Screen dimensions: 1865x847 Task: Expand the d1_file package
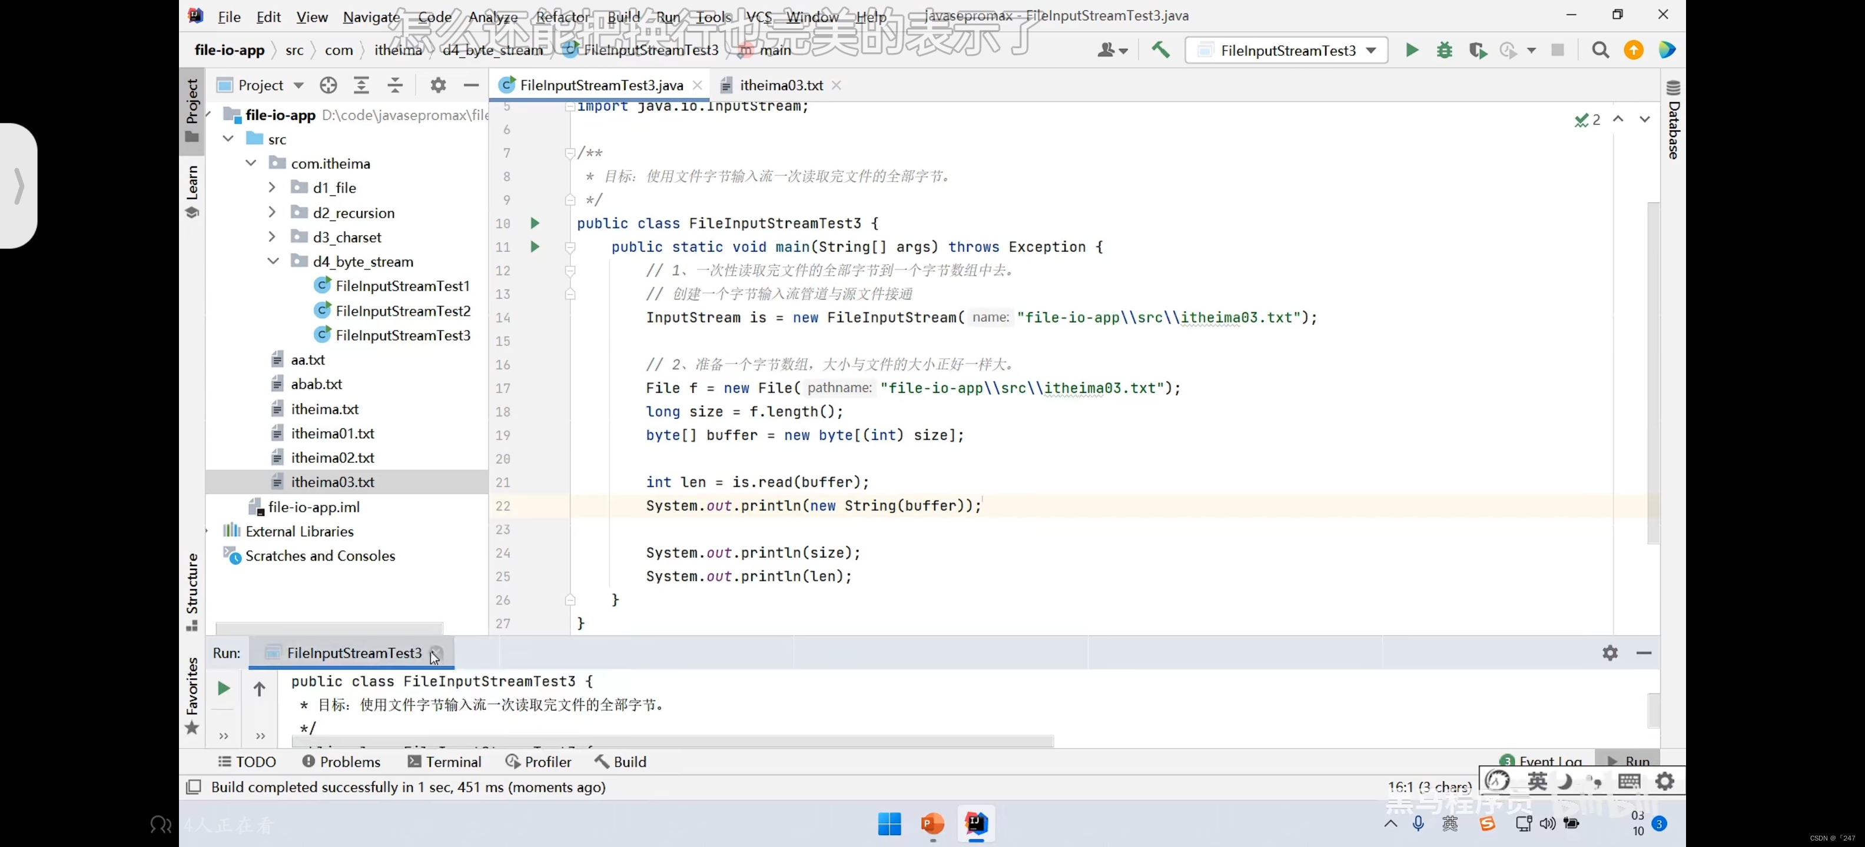272,187
